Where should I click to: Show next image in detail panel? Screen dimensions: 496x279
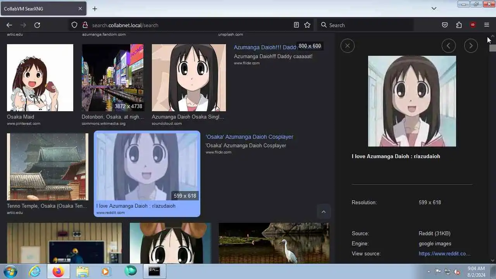coord(471,46)
